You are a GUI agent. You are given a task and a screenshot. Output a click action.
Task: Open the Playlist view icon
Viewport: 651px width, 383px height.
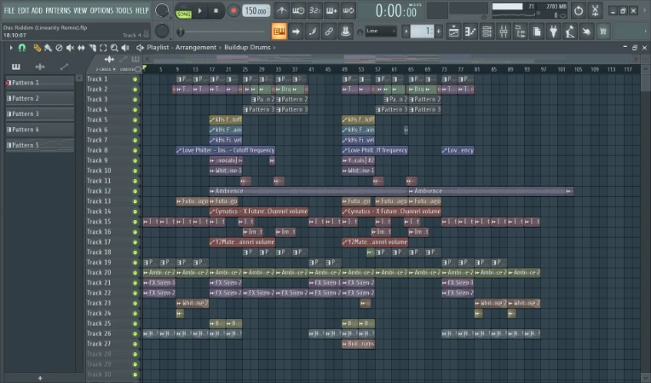pos(454,32)
